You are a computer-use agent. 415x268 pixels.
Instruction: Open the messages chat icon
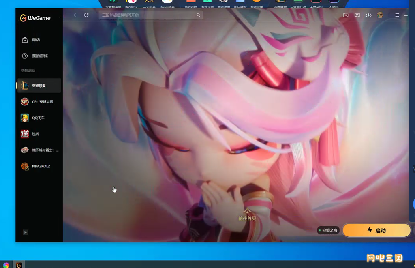357,15
